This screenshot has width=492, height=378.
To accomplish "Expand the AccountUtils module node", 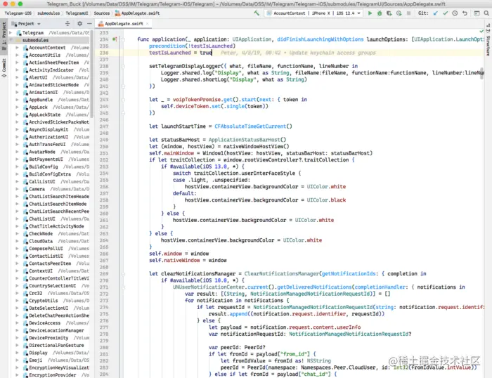I will coord(18,55).
